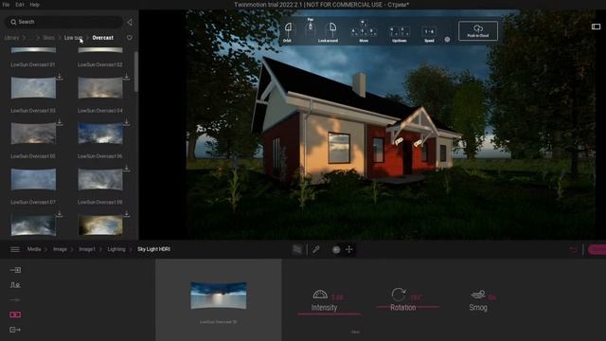This screenshot has height=341, width=606.
Task: Click the Intensity gauge icon
Action: (x=320, y=295)
